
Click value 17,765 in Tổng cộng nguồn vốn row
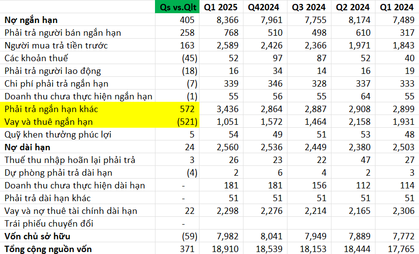point(401,249)
